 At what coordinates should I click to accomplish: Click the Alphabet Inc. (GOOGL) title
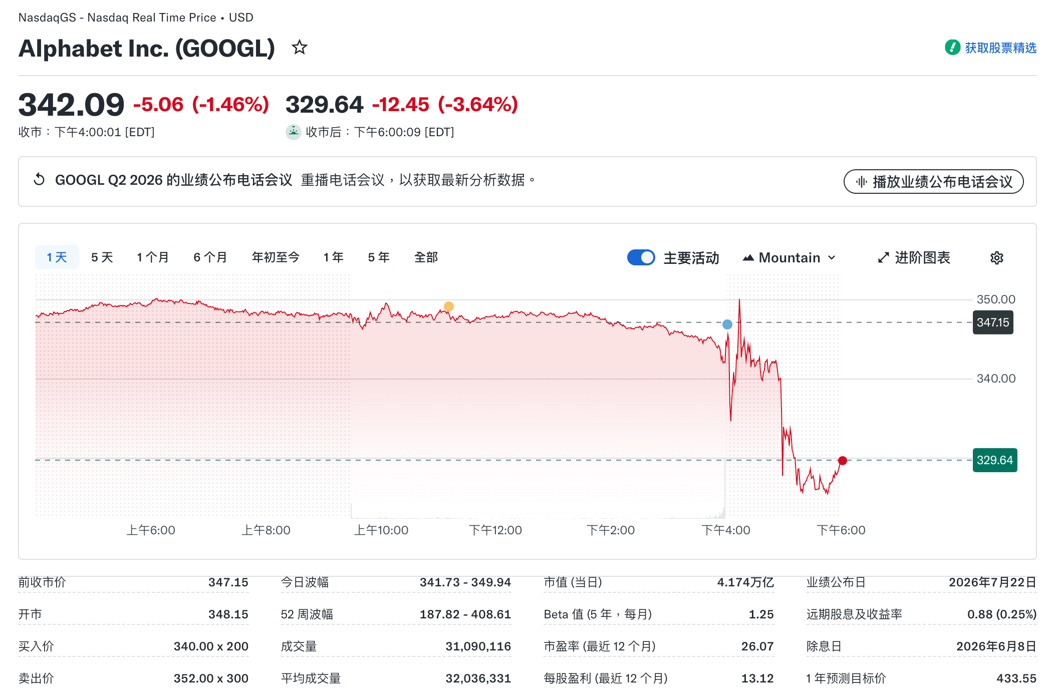[x=147, y=49]
